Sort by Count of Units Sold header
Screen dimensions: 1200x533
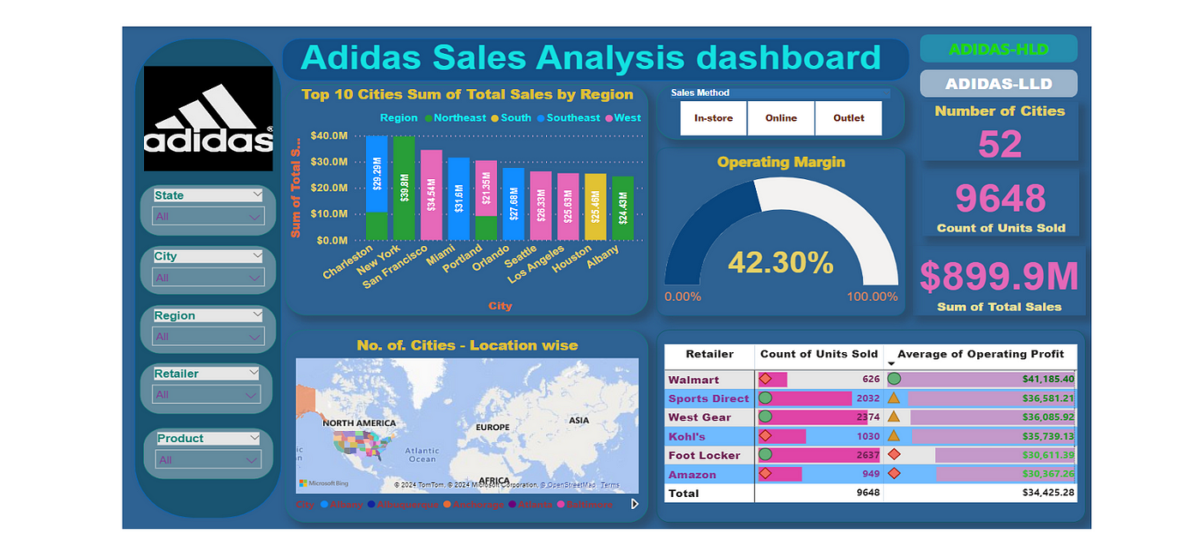[819, 354]
